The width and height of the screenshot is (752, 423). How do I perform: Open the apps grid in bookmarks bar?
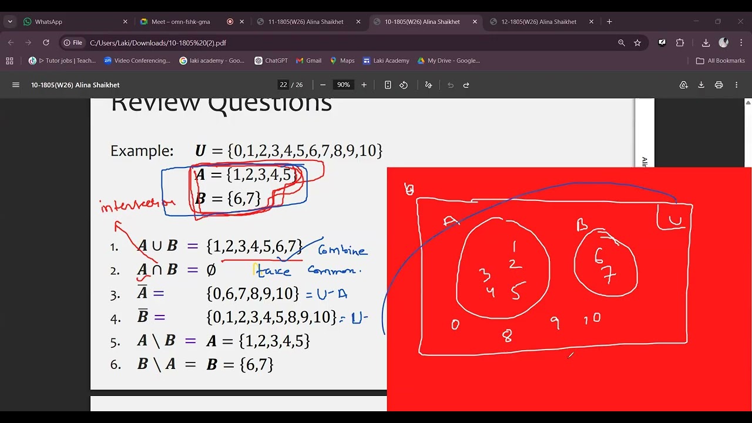coord(9,61)
